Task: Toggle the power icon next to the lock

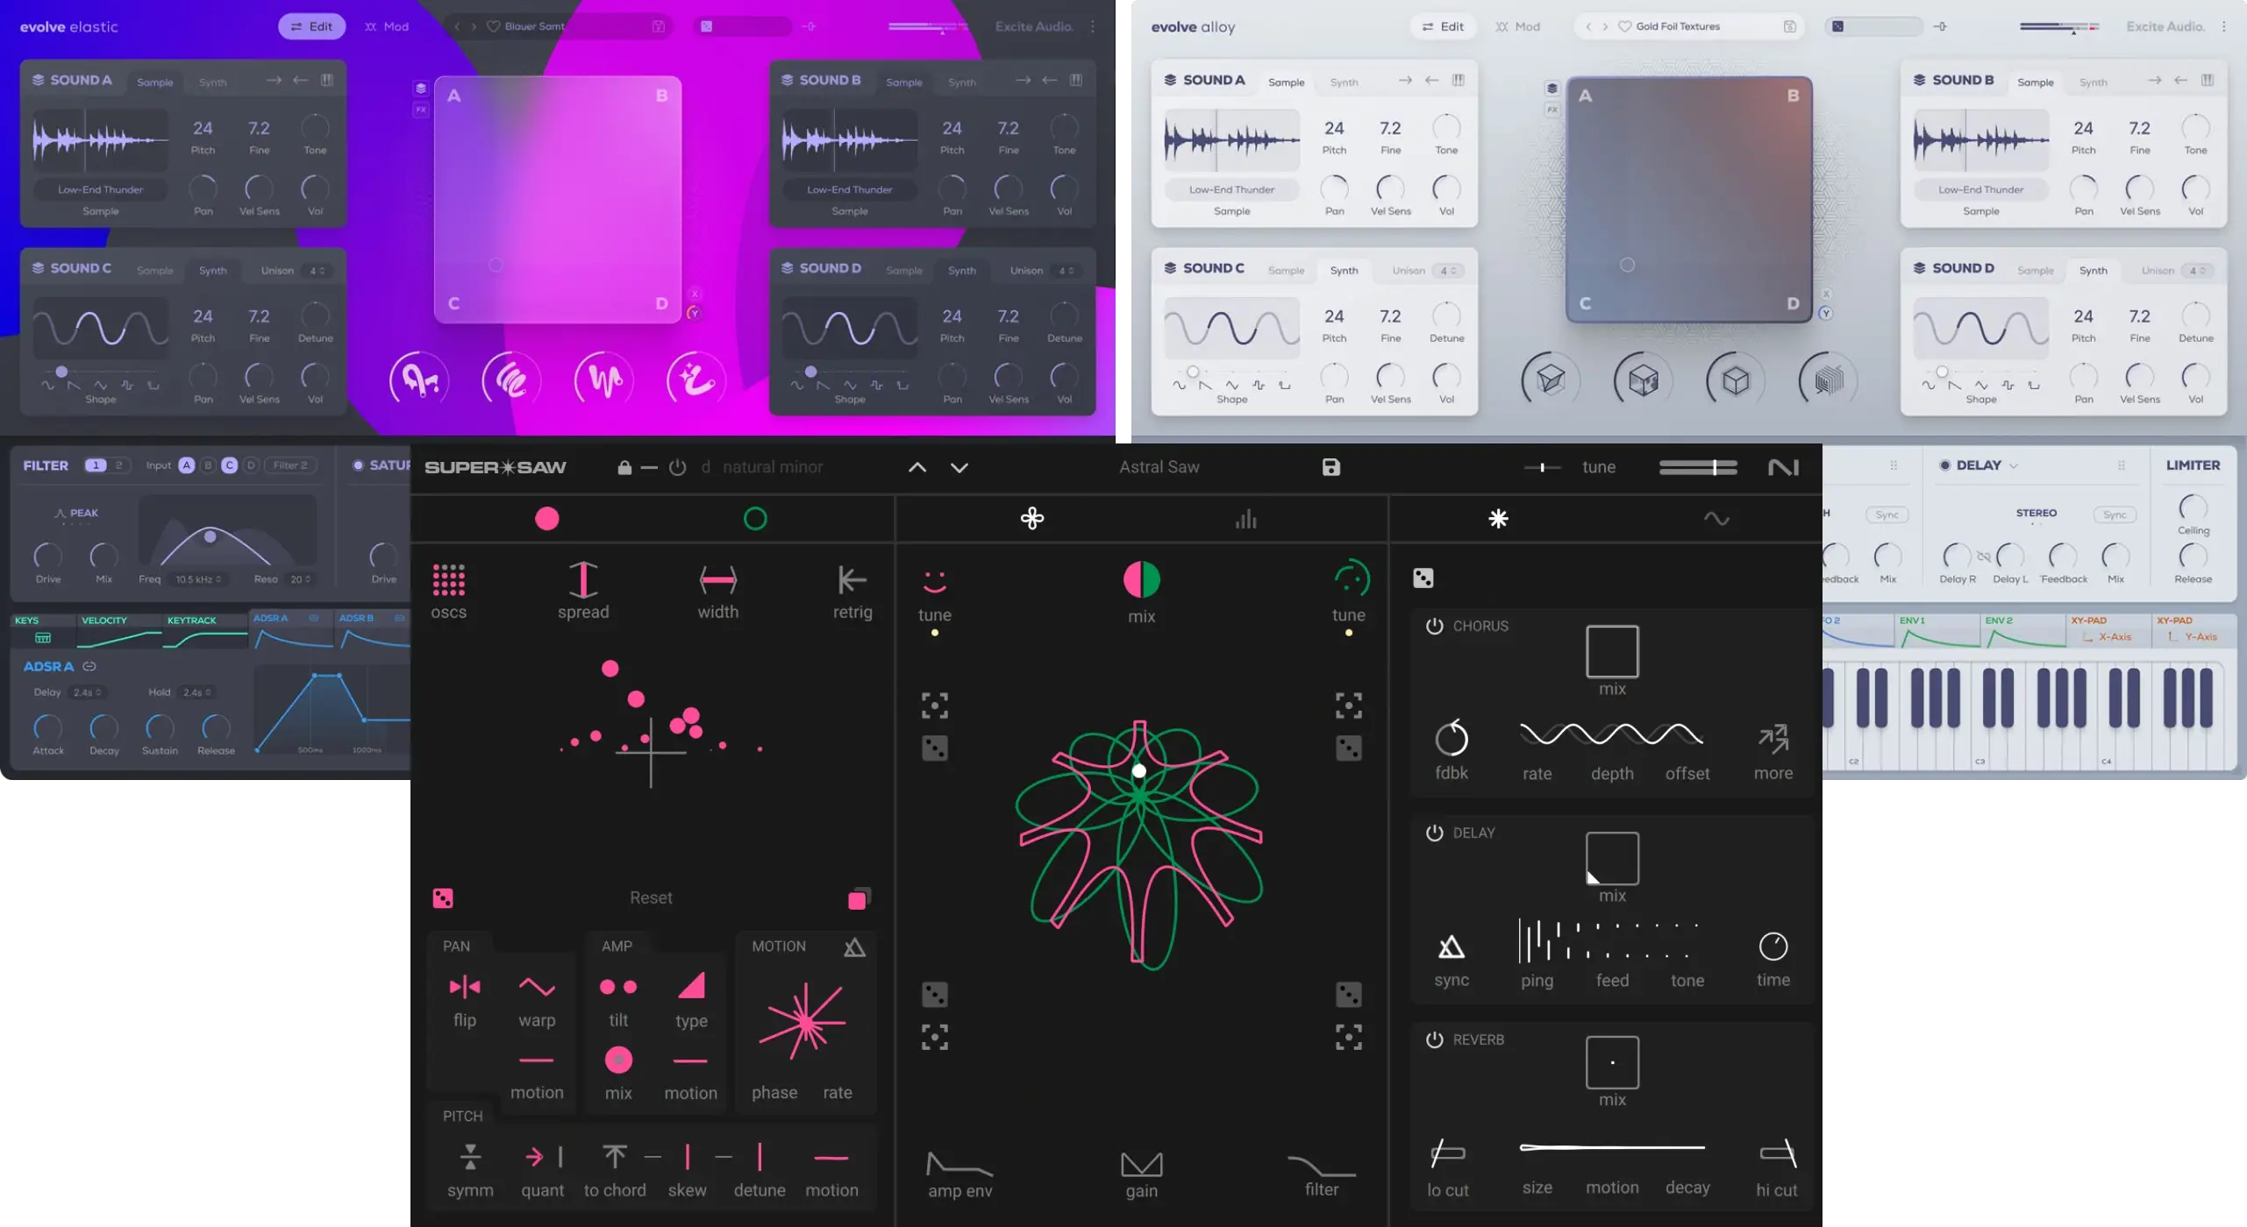Action: click(x=677, y=467)
